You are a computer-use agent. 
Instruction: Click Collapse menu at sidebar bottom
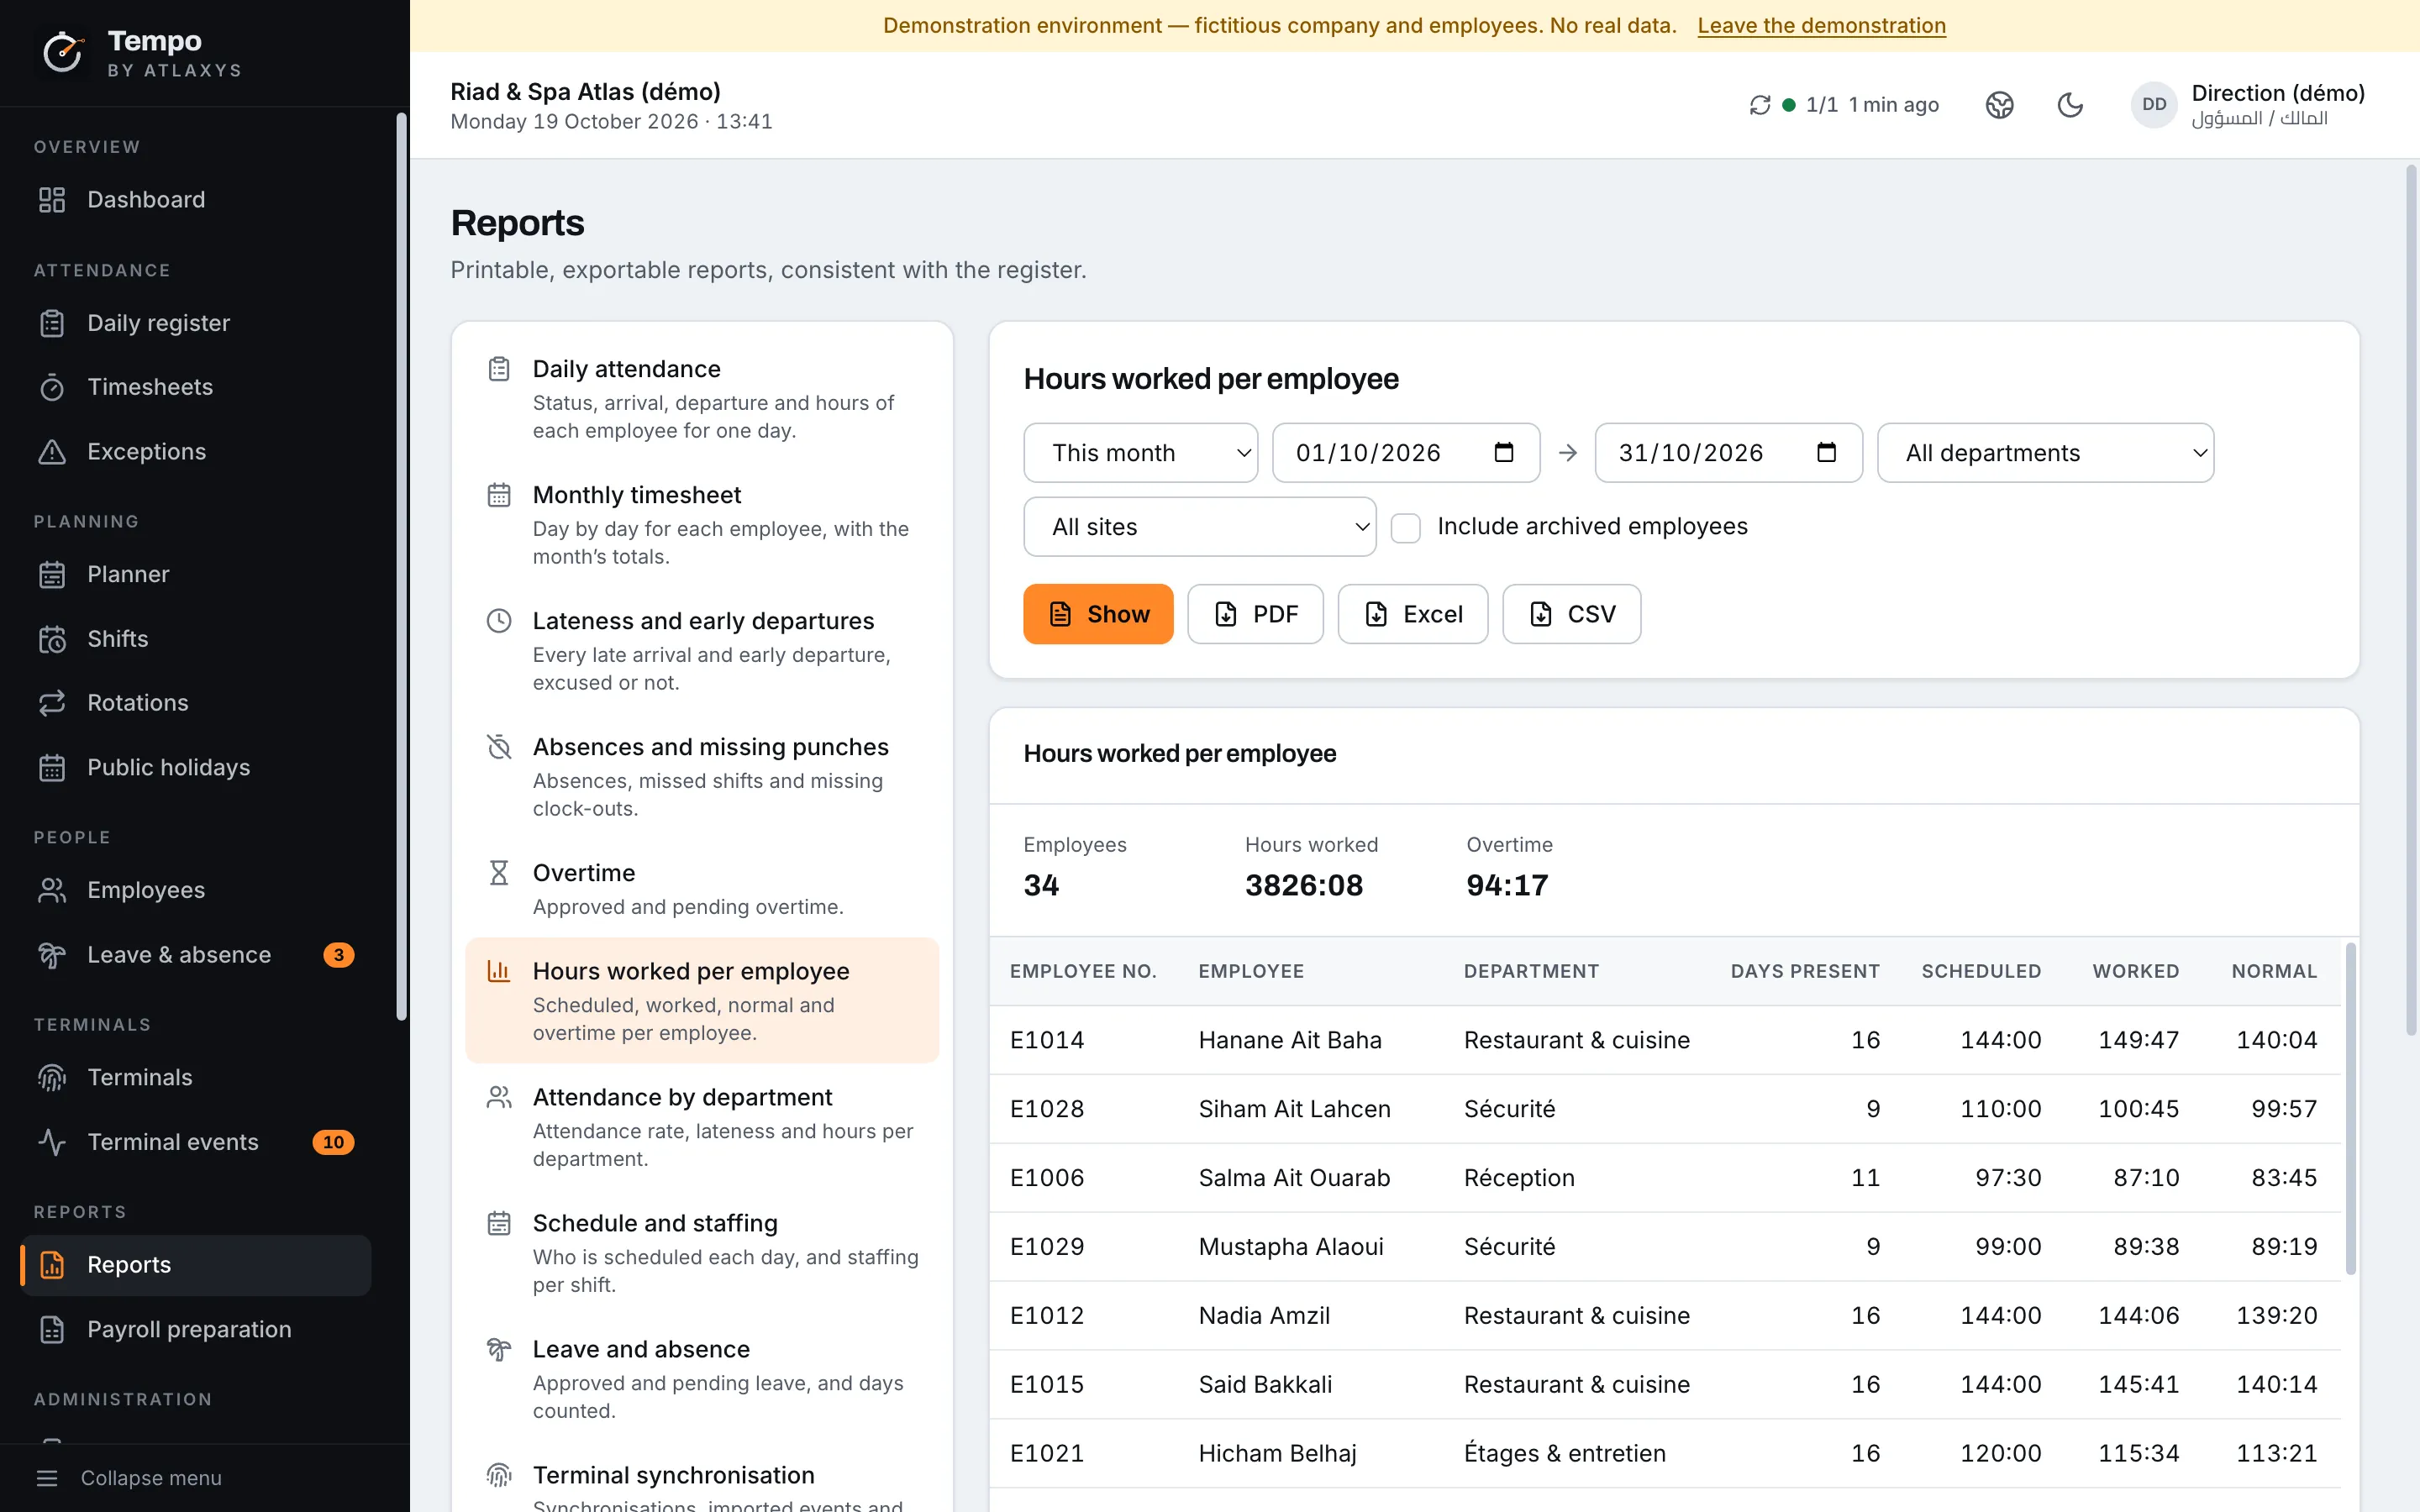tap(151, 1478)
